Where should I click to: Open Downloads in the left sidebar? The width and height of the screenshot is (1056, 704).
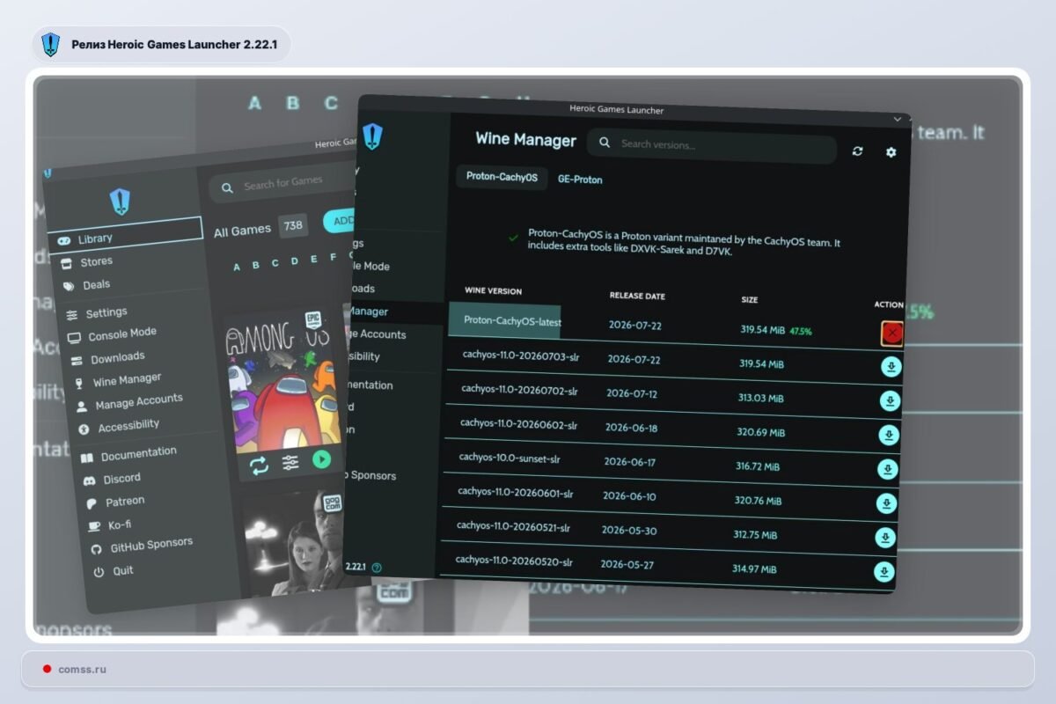point(118,358)
